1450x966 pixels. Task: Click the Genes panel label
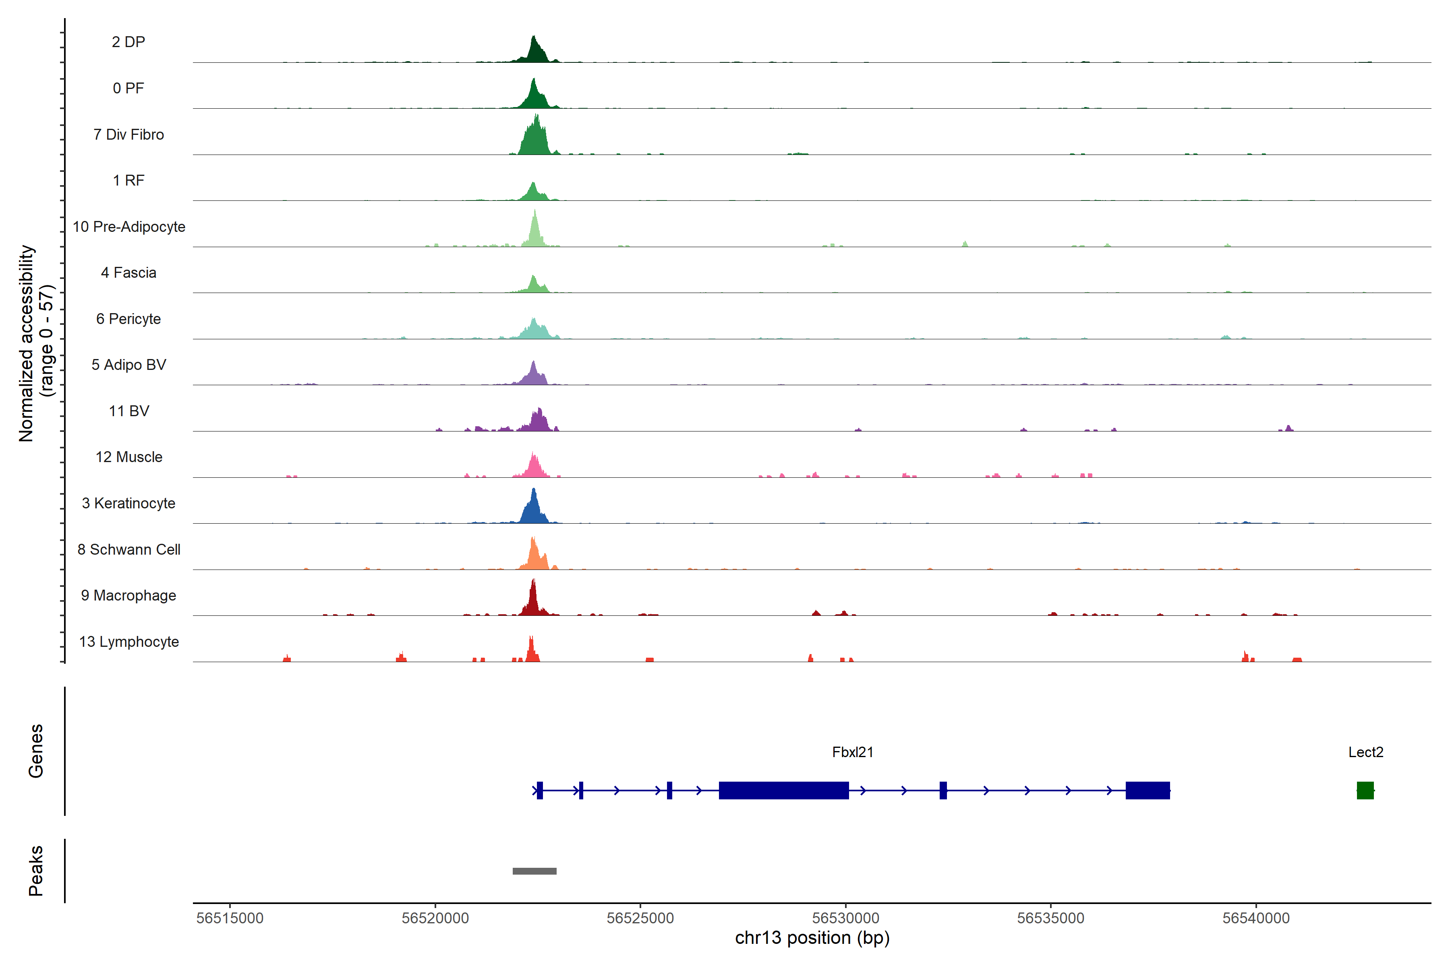coord(36,750)
